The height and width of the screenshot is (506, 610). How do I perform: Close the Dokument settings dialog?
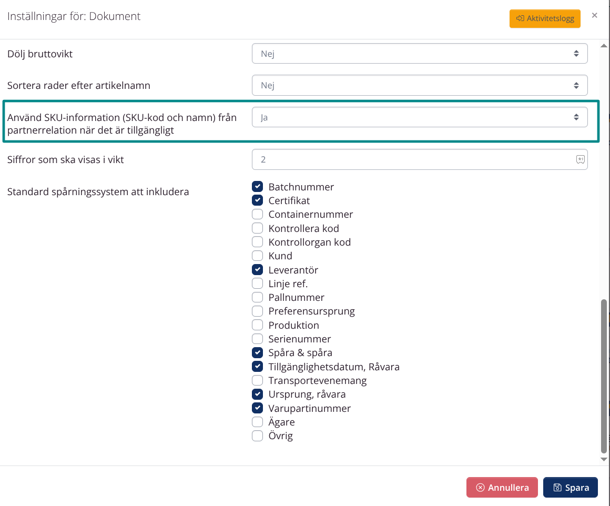pyautogui.click(x=594, y=15)
